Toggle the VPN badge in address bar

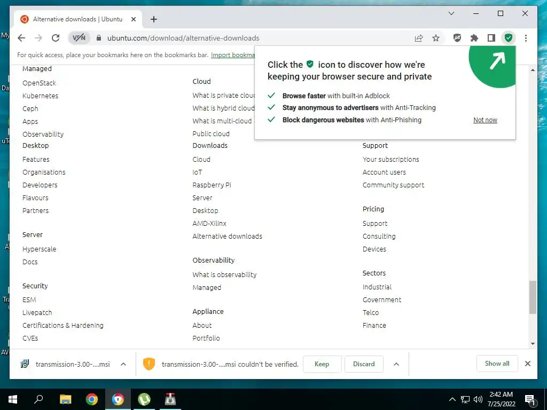coord(79,38)
